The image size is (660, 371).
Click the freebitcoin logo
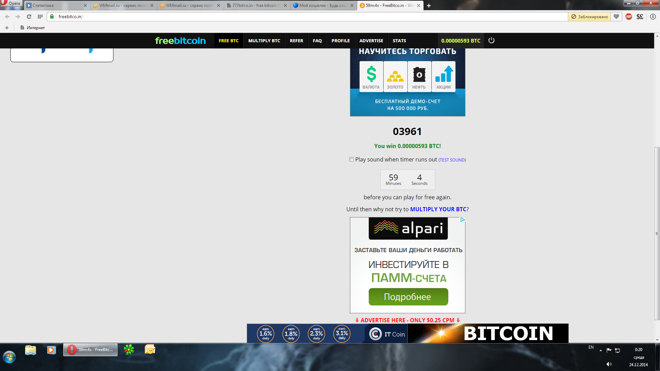(180, 41)
